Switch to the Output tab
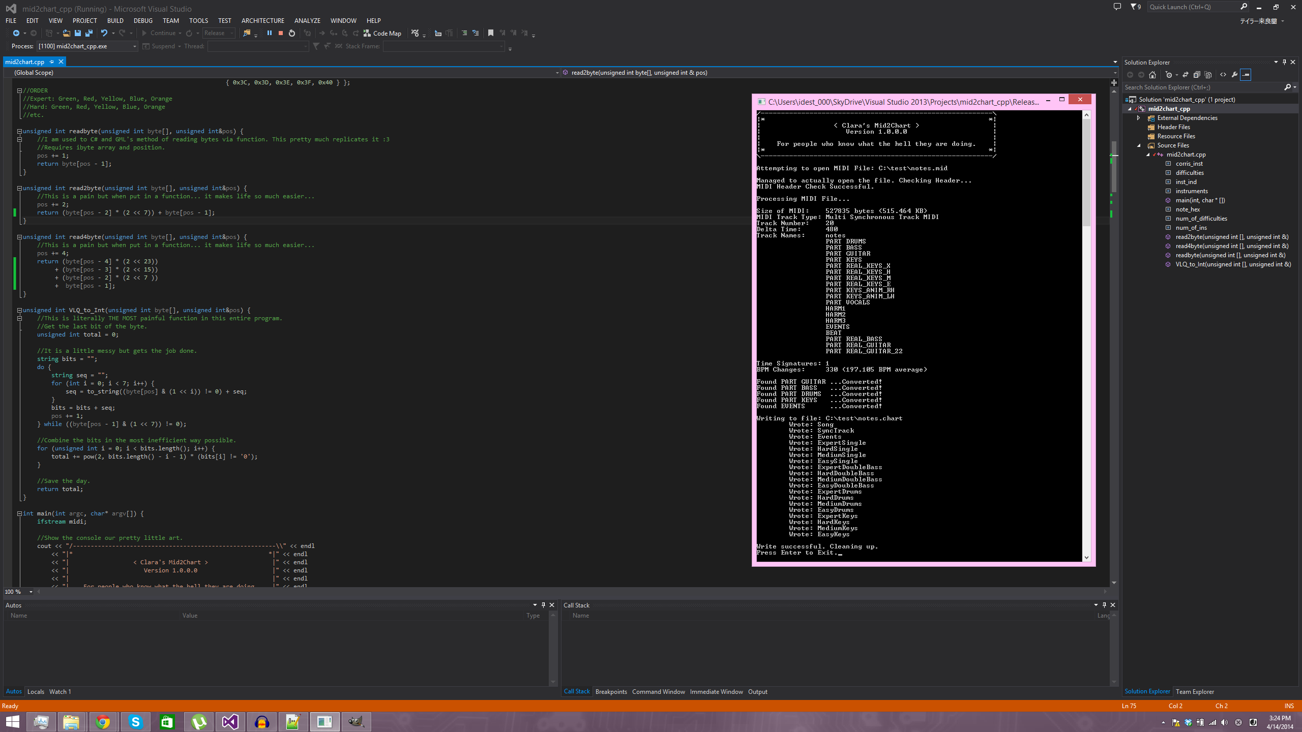The width and height of the screenshot is (1302, 732). [758, 692]
